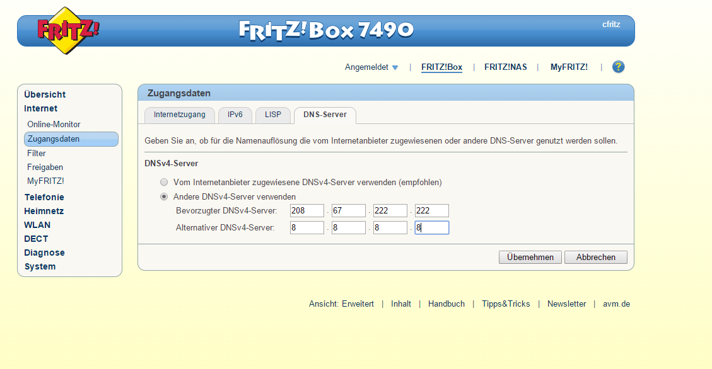The width and height of the screenshot is (712, 369).
Task: Click the FRITZ! logo icon
Action: 67,31
